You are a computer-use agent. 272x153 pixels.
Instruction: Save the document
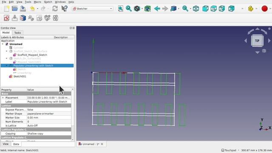pos(23,8)
